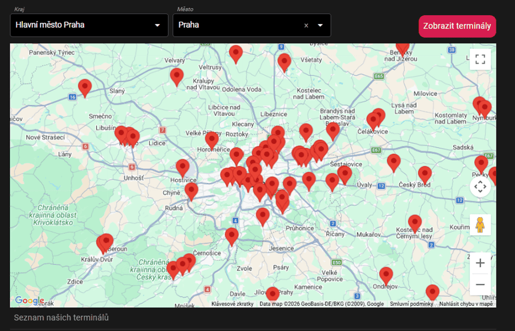The image size is (515, 331).
Task: Toggle fullscreen map view
Action: [x=480, y=59]
